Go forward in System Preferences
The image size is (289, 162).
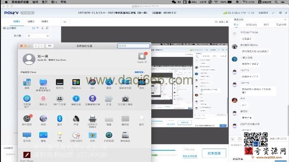coord(41,45)
